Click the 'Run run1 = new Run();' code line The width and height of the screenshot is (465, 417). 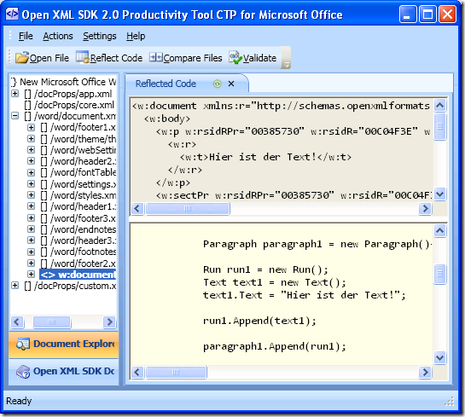pos(265,269)
